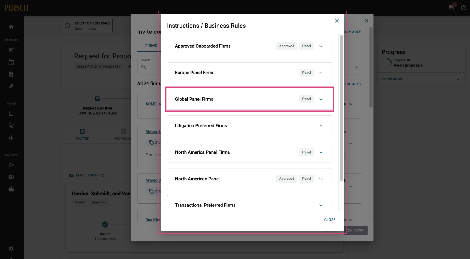Screen dimensions: 470x259
Task: Open the calendar dollar icon in sidebar
Action: point(11,62)
